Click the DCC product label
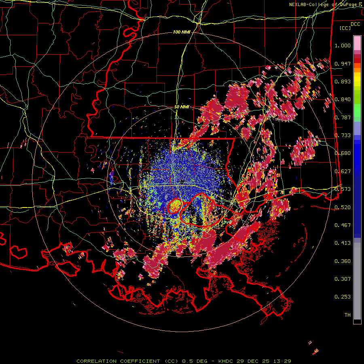Viewport: 364px width, 364px height. (355, 24)
